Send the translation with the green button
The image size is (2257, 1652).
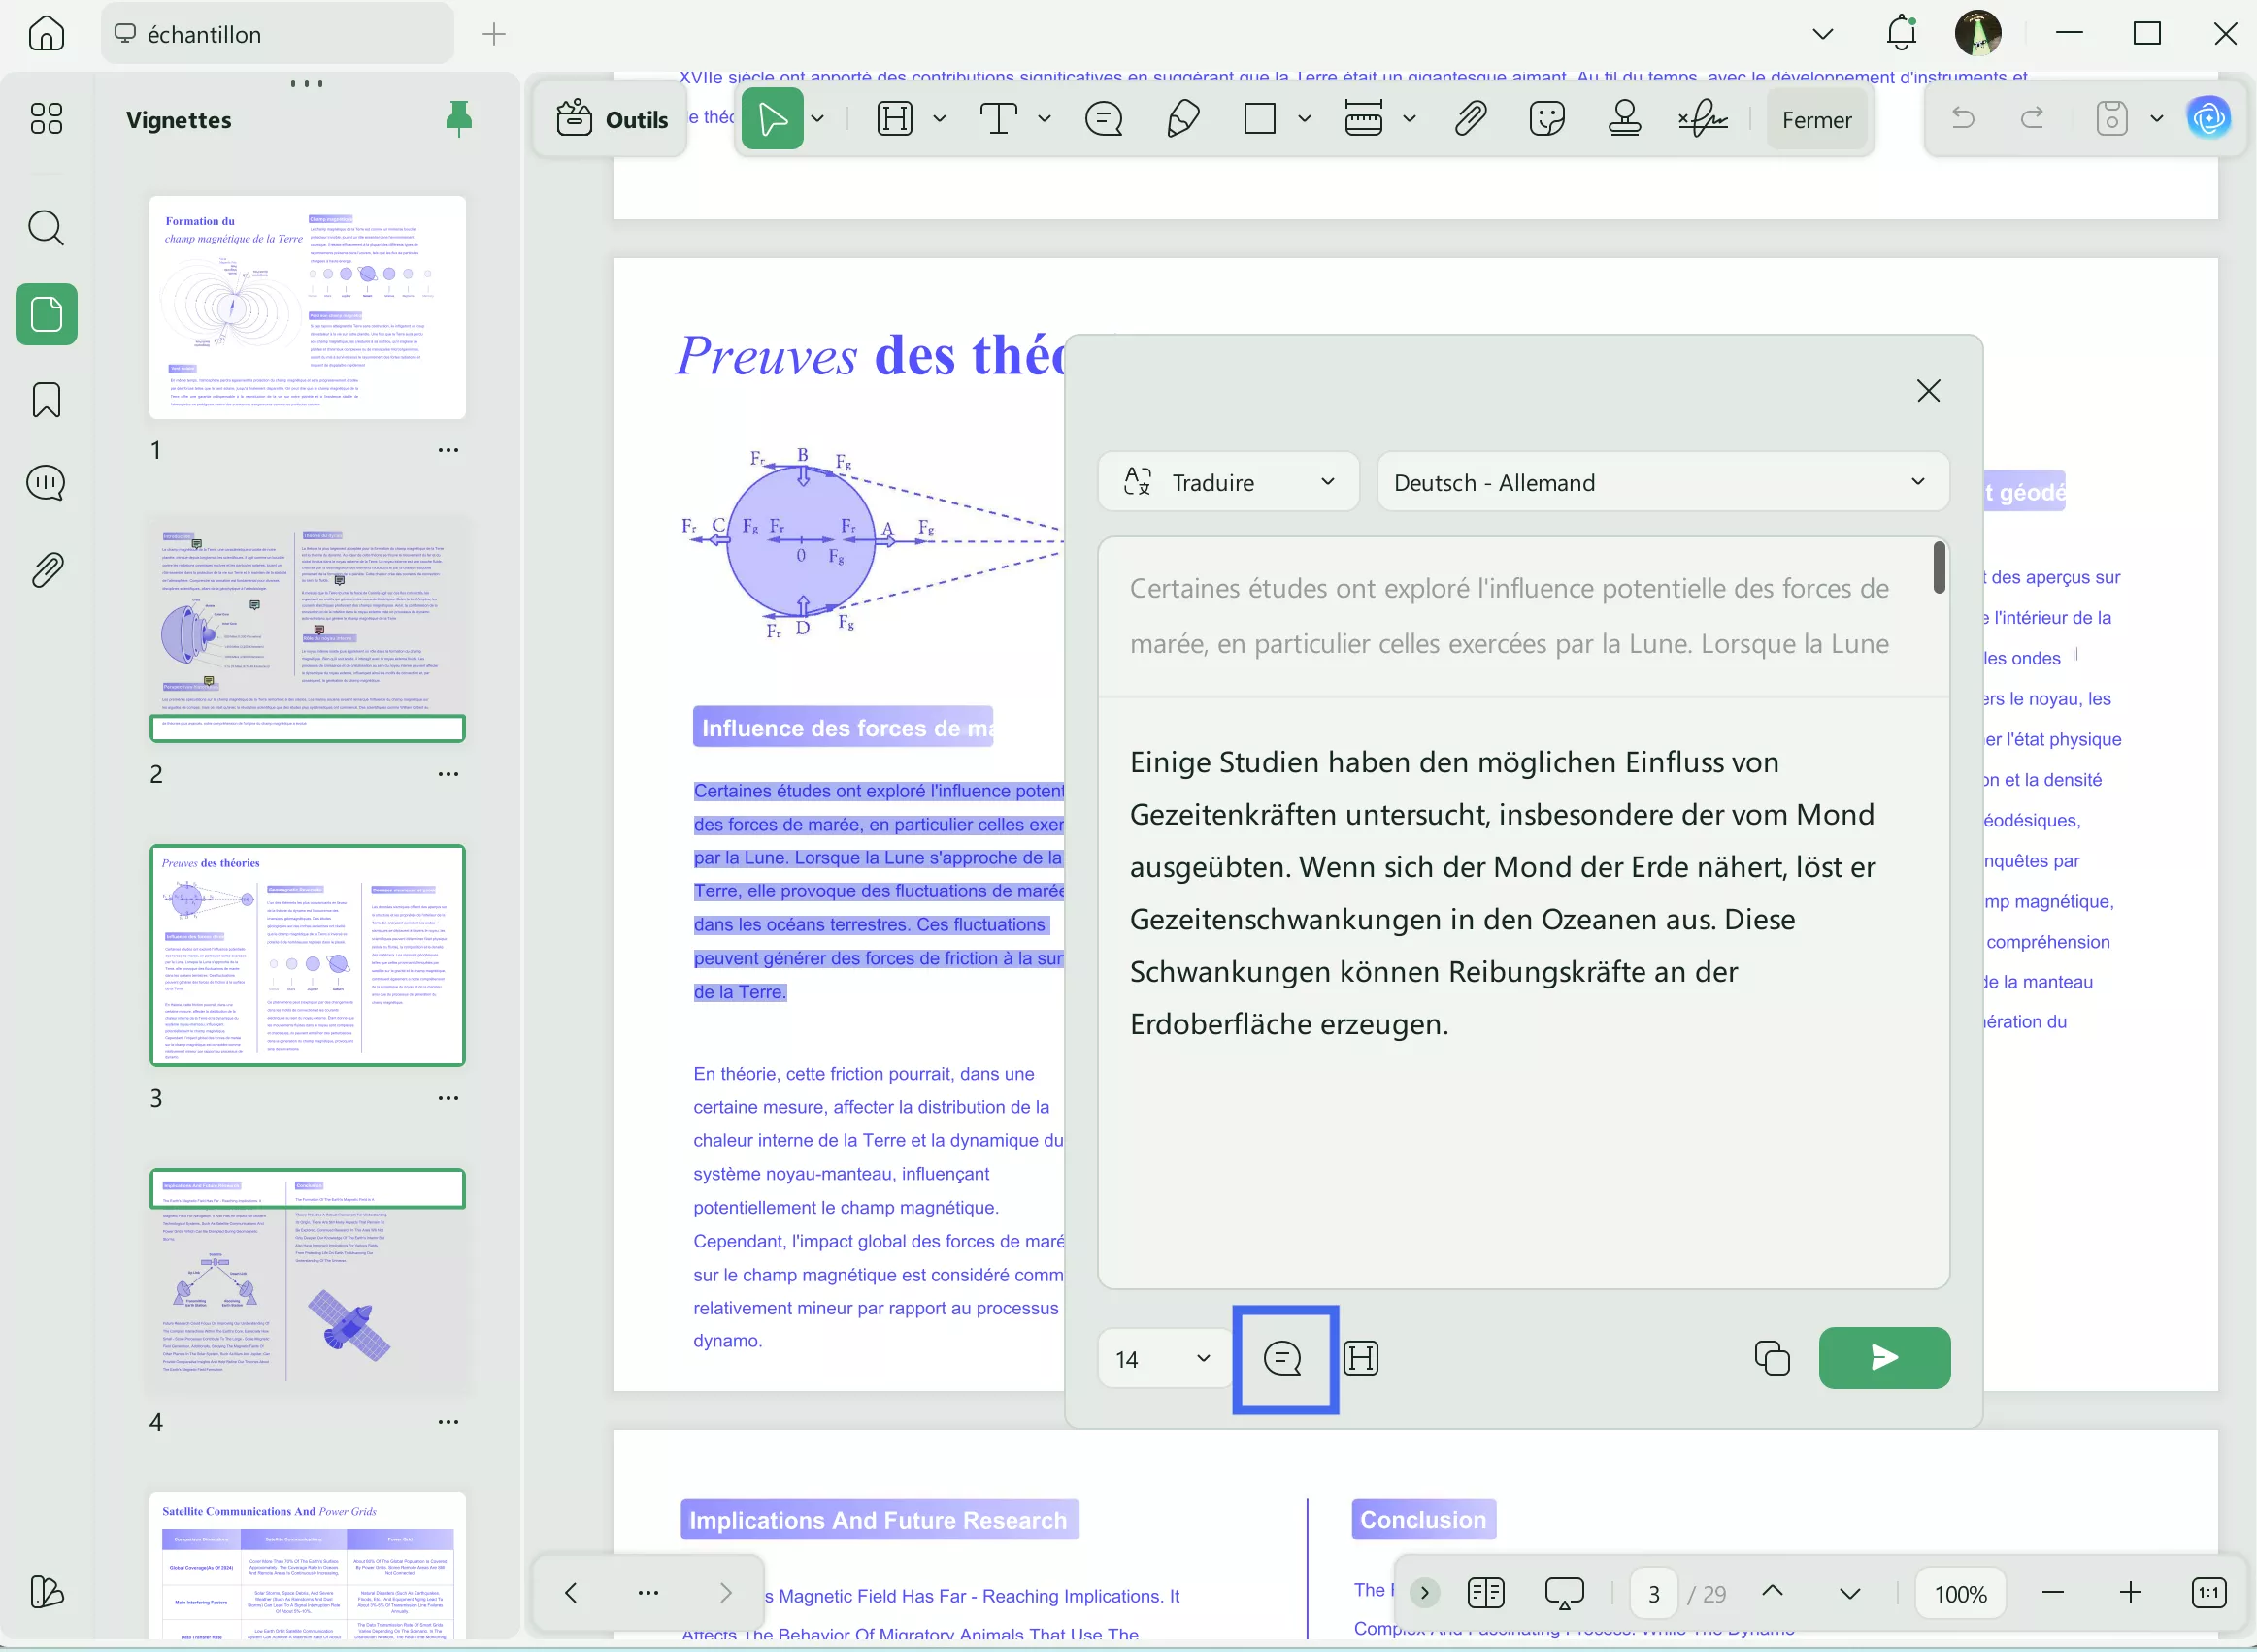[1882, 1357]
